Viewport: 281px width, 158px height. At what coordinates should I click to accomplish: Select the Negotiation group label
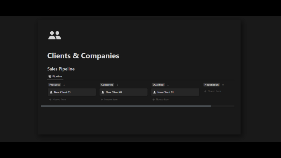(211, 85)
